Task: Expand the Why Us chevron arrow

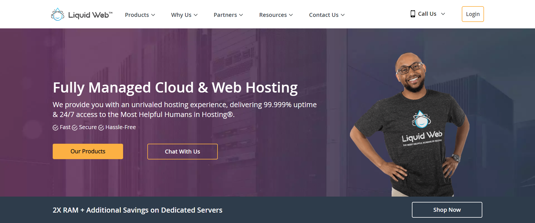Action: (x=196, y=15)
